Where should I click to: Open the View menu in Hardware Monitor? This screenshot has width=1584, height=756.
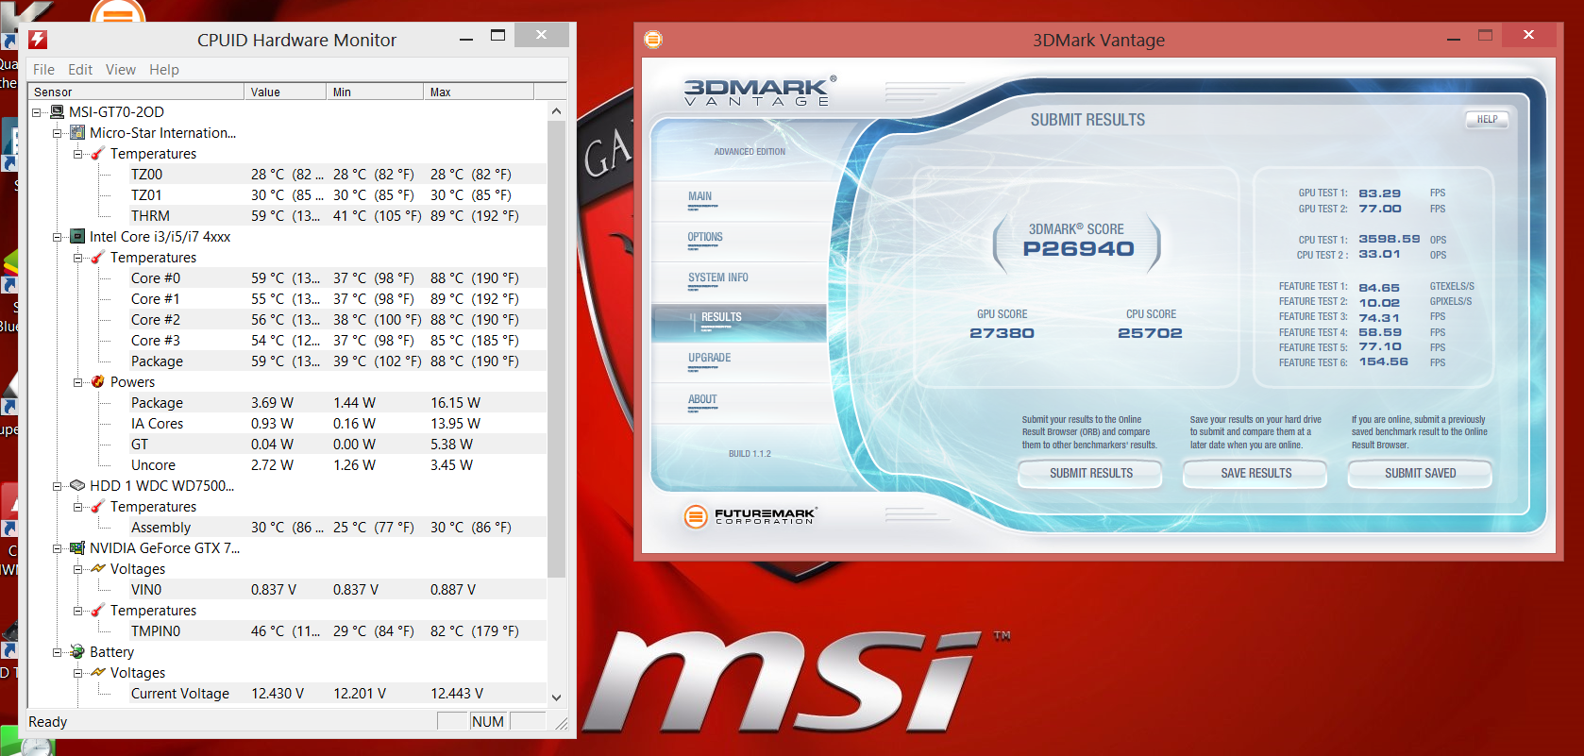pyautogui.click(x=121, y=70)
